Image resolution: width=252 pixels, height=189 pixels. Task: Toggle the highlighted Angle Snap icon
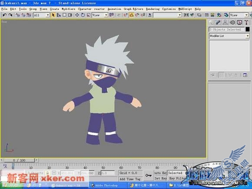(x=131, y=15)
